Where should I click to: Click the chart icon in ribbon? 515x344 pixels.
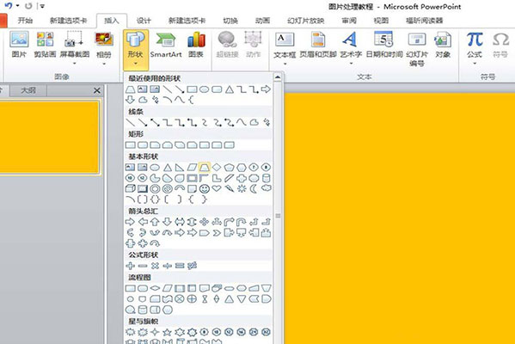pos(196,45)
